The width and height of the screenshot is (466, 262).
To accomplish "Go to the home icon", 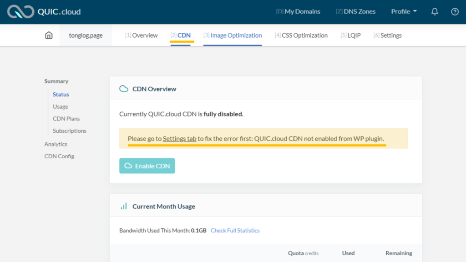I will coord(49,35).
